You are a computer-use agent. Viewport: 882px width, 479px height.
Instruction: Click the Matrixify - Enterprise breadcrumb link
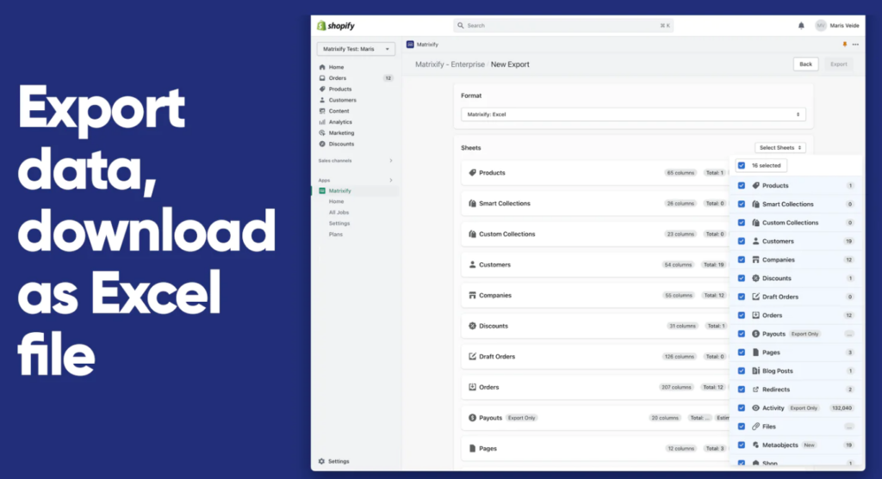tap(450, 64)
